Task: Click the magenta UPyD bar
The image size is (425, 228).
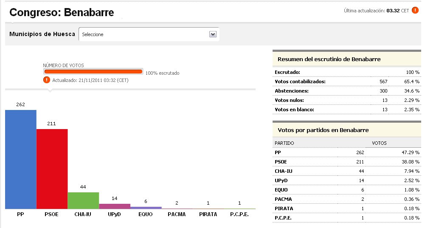Action: [115, 206]
